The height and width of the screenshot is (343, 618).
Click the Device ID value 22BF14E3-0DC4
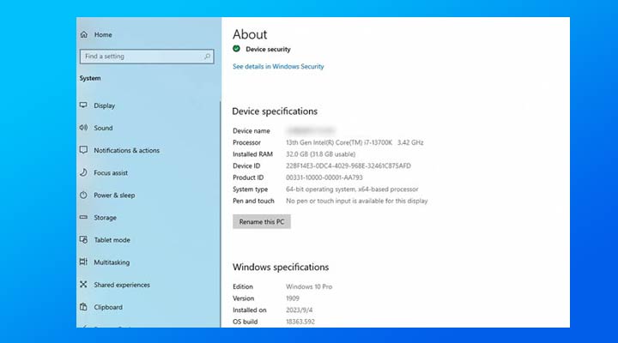pyautogui.click(x=348, y=165)
